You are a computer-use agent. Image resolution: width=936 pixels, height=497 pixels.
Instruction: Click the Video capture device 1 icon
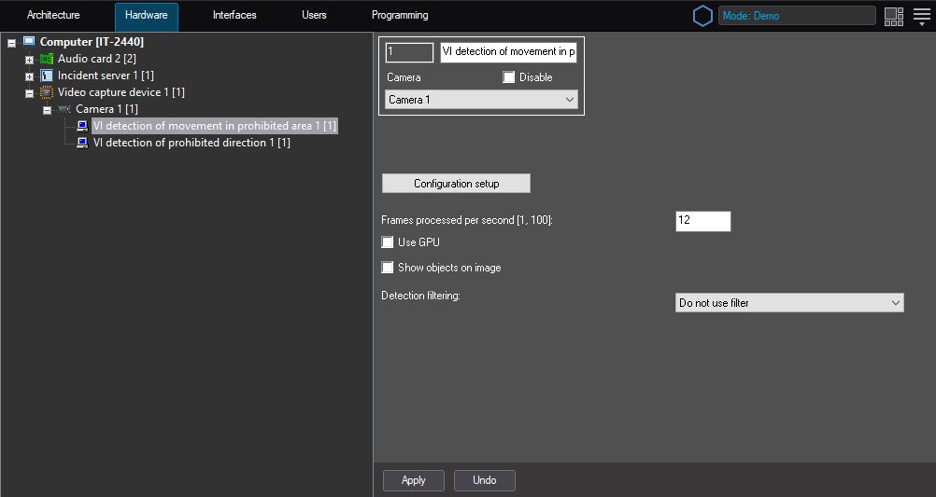[47, 92]
